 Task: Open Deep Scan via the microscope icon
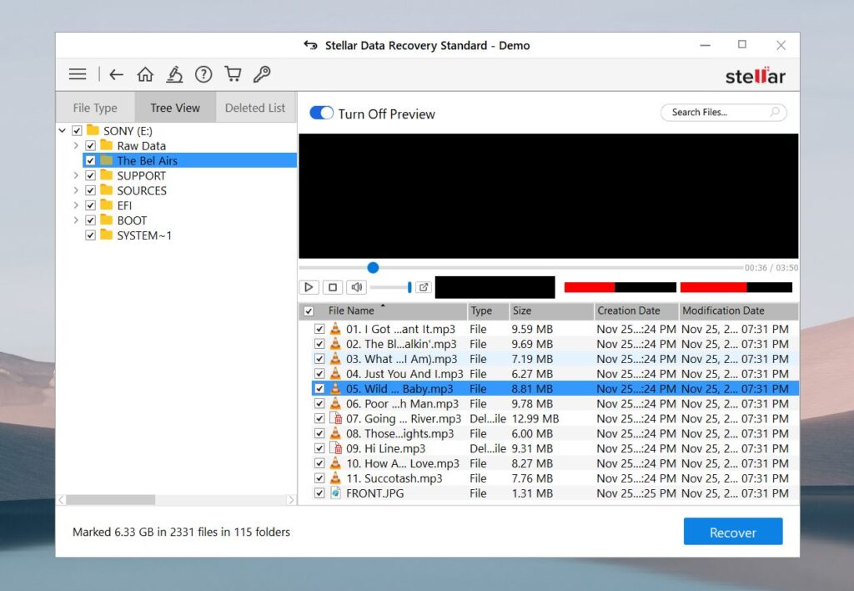[174, 73]
